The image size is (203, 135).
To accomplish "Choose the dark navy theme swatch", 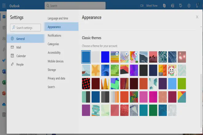I will tap(153, 70).
